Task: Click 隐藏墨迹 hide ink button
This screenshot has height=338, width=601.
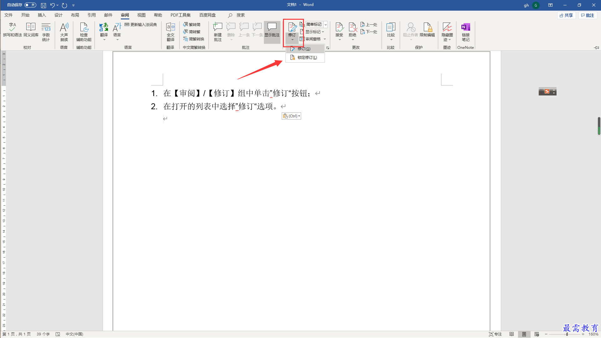Action: [447, 32]
